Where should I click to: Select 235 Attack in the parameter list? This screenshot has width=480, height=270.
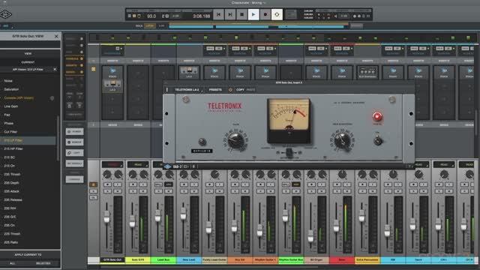(12, 191)
